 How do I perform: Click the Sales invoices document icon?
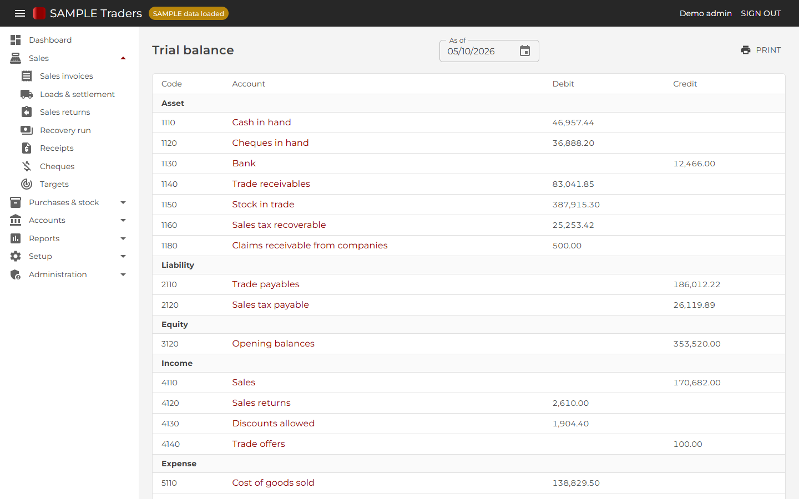27,76
